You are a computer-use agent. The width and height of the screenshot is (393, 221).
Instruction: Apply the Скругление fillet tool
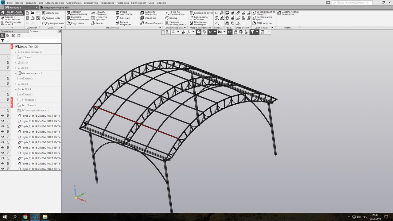click(x=75, y=23)
